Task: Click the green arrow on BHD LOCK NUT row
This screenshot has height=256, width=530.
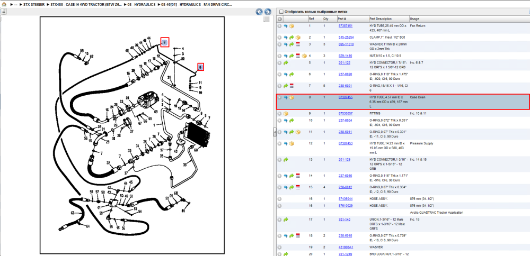Action: pos(286,254)
